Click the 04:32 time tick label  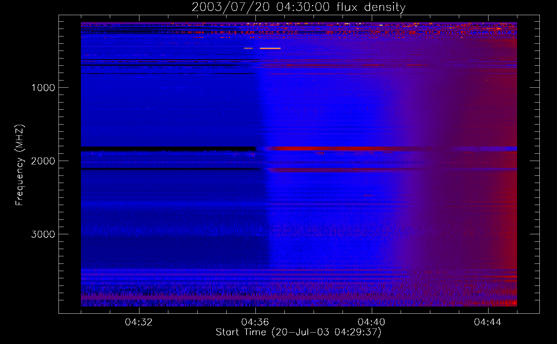pos(139,322)
